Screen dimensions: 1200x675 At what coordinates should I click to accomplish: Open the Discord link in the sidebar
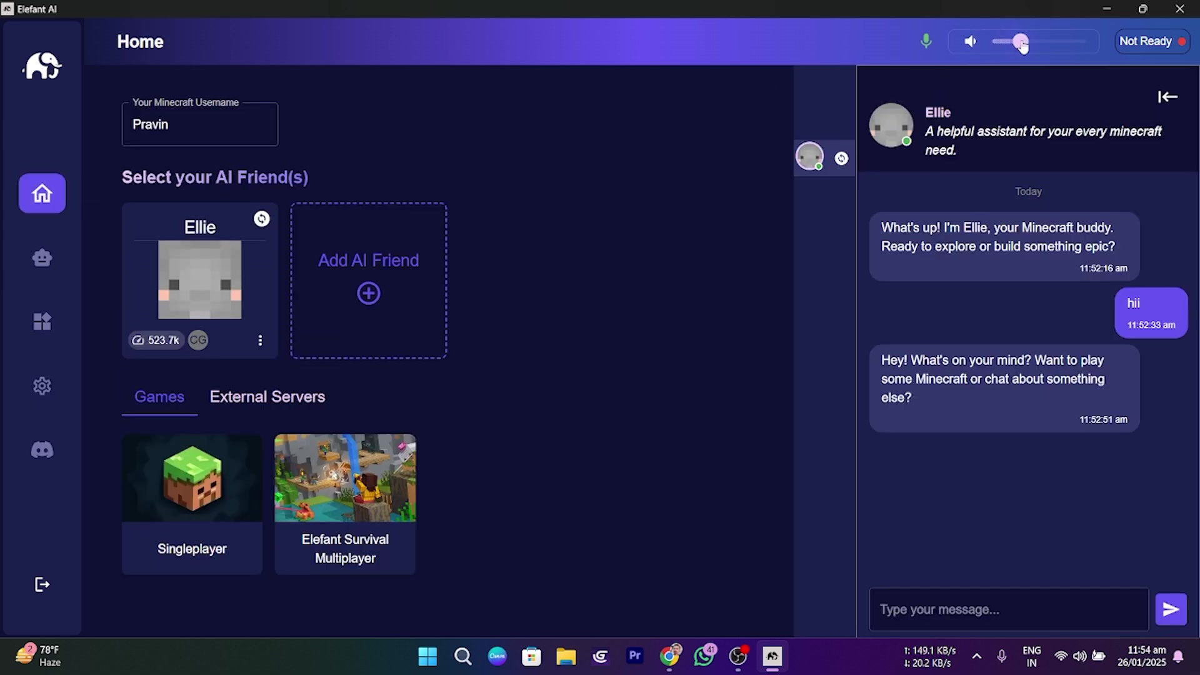pos(41,449)
